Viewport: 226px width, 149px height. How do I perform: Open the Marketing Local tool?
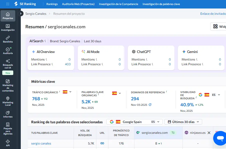coord(8,101)
